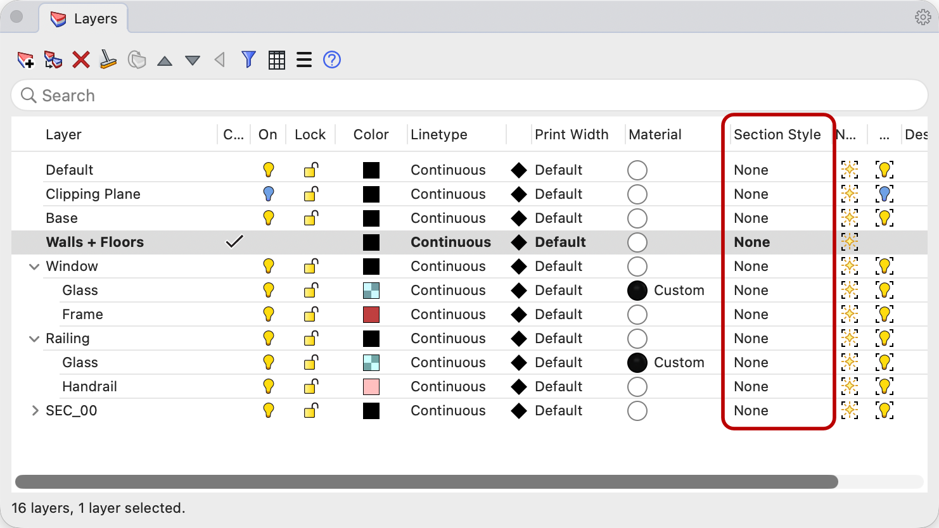Click print width diamond for Default layer
Screen dimensions: 939x528
(x=519, y=170)
